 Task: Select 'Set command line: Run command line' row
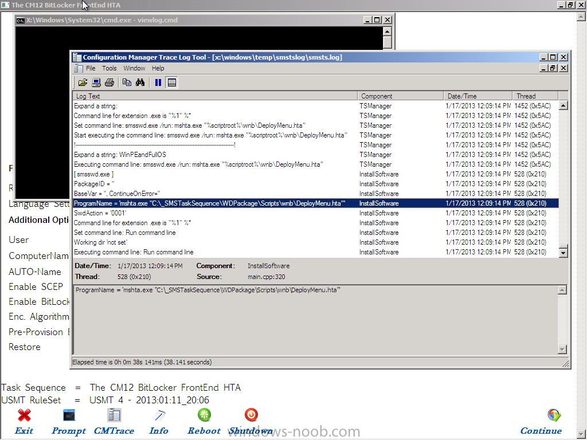pos(316,233)
